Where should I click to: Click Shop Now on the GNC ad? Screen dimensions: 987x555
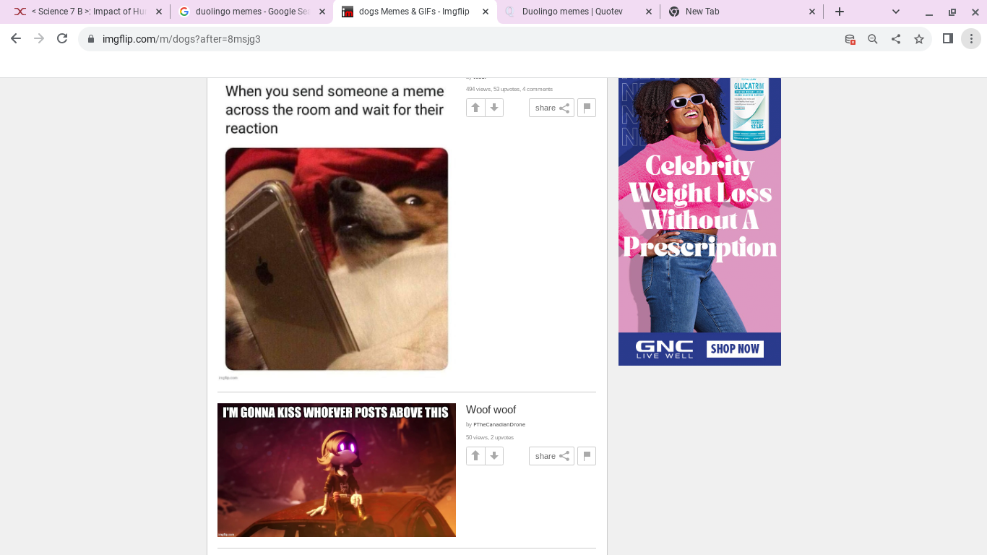[x=734, y=349]
